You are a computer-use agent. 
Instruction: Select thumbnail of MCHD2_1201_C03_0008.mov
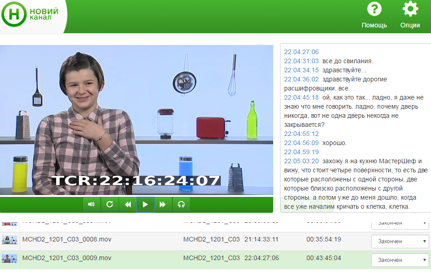[x=10, y=240]
